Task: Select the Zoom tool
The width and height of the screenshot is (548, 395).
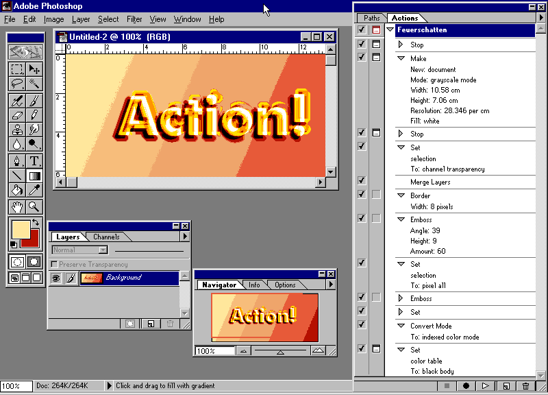Action: point(34,207)
